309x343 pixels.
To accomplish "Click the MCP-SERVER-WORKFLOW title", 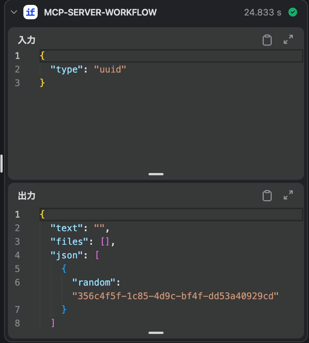I will click(100, 12).
